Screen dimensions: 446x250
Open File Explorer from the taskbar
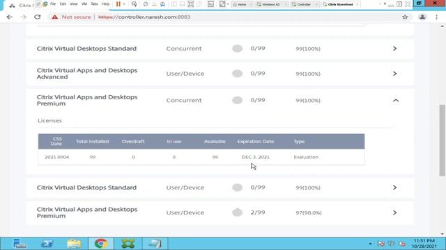point(74,244)
